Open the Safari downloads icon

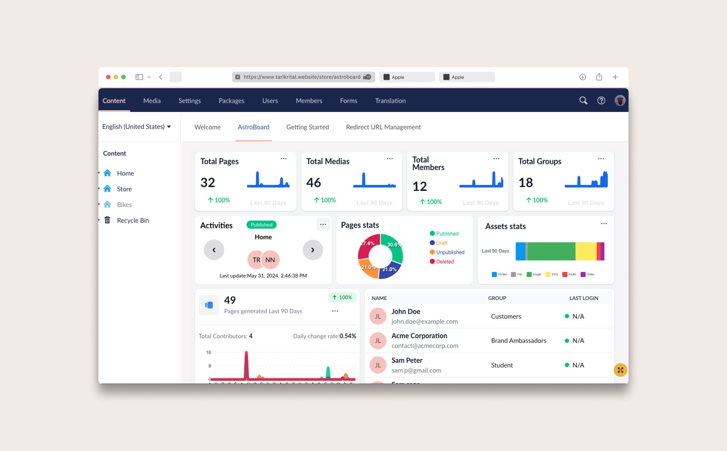583,77
